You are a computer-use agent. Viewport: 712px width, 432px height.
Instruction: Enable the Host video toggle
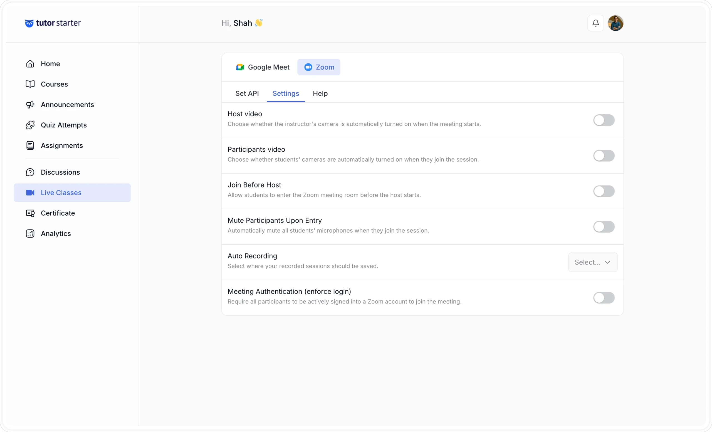tap(604, 120)
